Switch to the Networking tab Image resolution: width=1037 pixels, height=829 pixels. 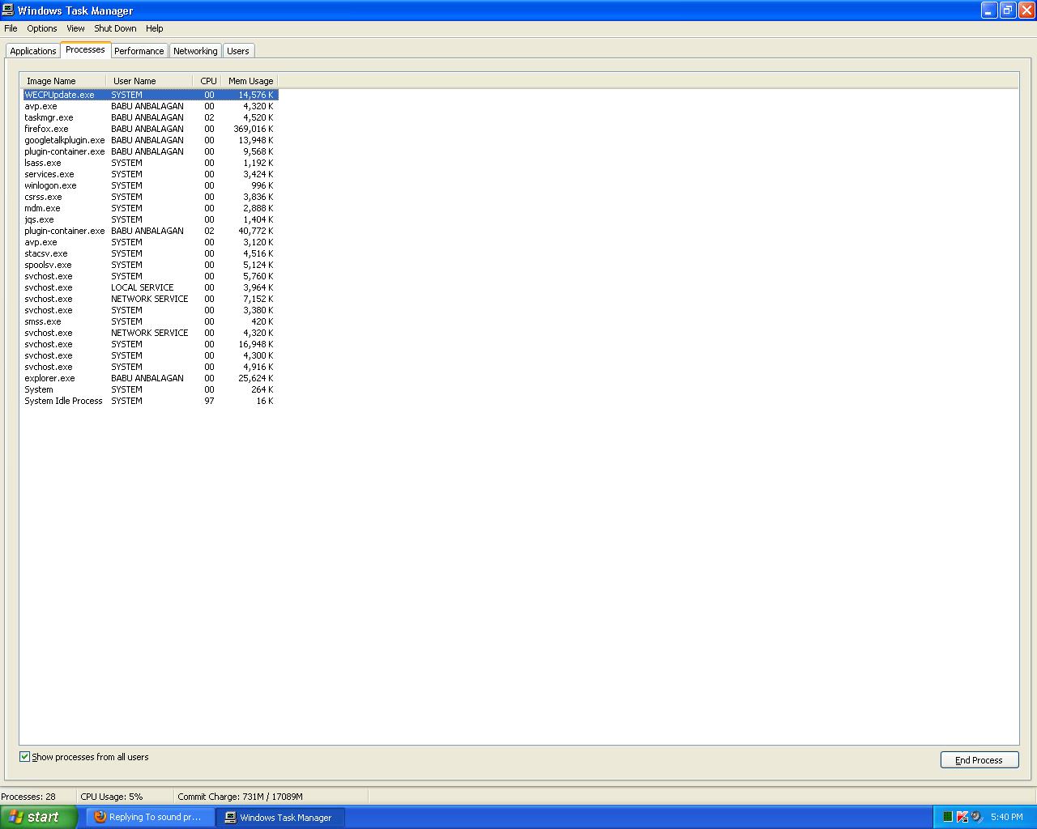[x=195, y=51]
